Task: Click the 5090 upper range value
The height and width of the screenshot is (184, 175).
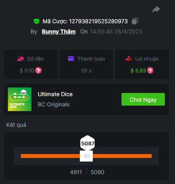Action: coord(98,172)
